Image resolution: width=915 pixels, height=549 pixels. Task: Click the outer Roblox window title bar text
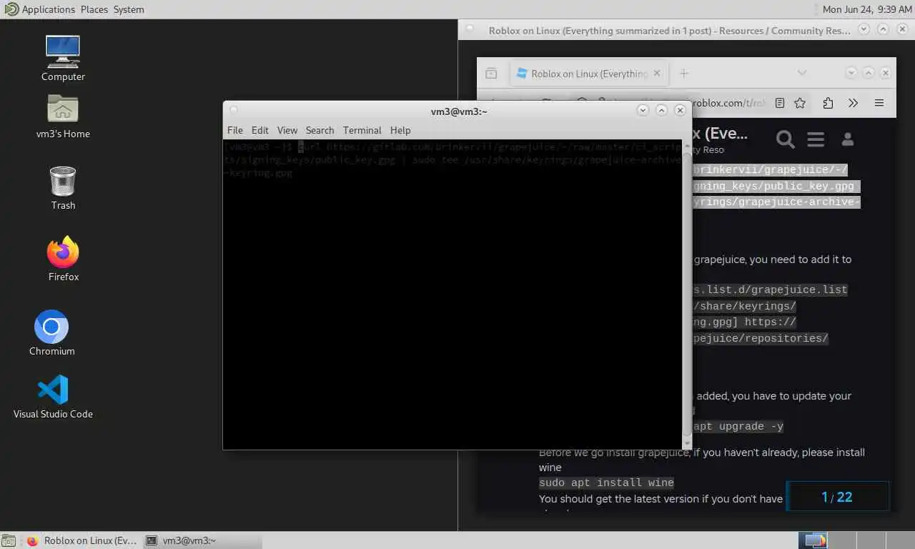point(670,31)
